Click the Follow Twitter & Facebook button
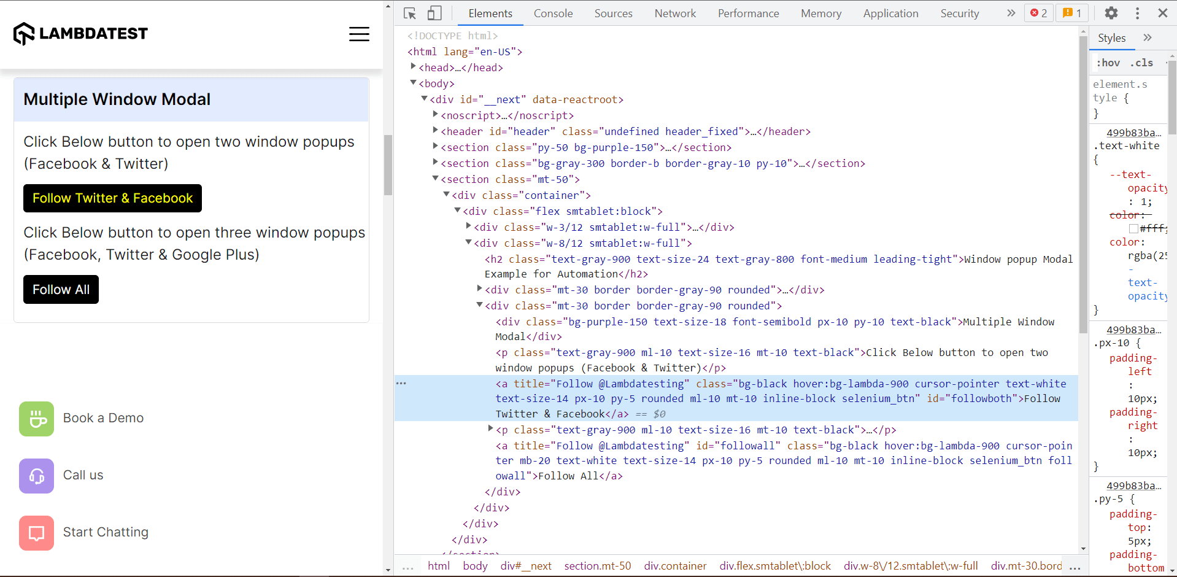The width and height of the screenshot is (1177, 577). (112, 198)
